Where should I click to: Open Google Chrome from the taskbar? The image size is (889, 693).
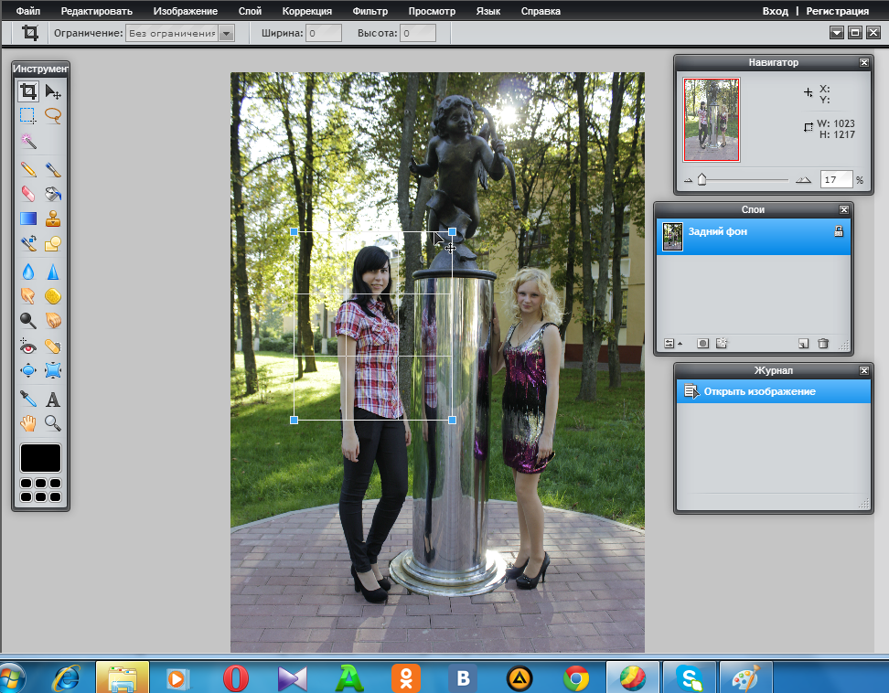(576, 677)
